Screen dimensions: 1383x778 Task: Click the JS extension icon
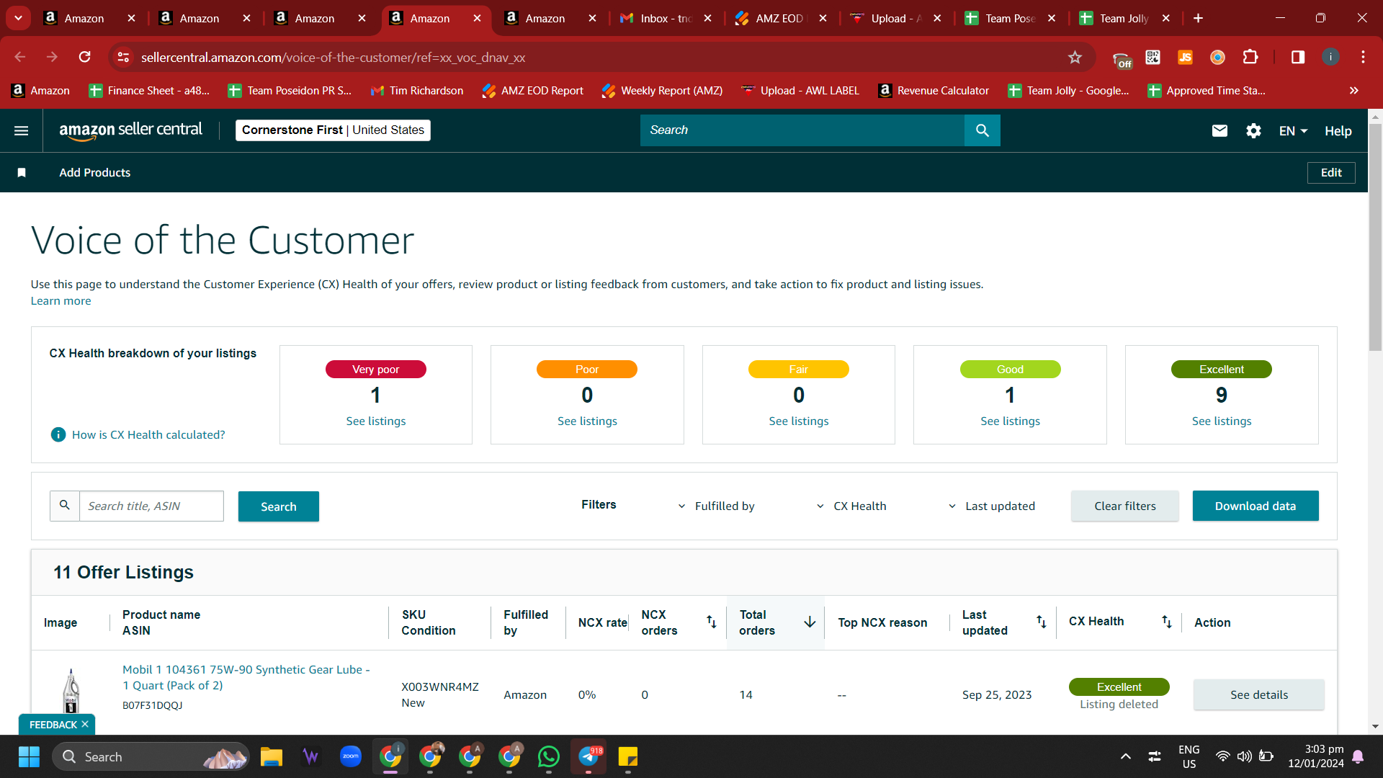point(1185,57)
